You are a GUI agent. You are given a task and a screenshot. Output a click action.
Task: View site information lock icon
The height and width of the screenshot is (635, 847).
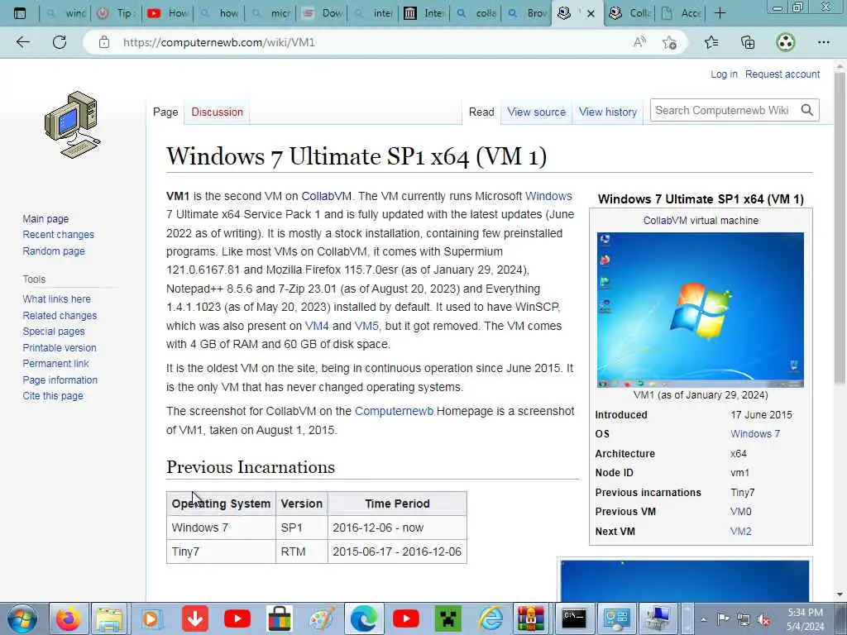coord(104,42)
